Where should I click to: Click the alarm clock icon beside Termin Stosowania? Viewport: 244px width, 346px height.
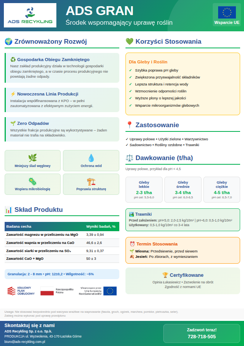click(132, 244)
